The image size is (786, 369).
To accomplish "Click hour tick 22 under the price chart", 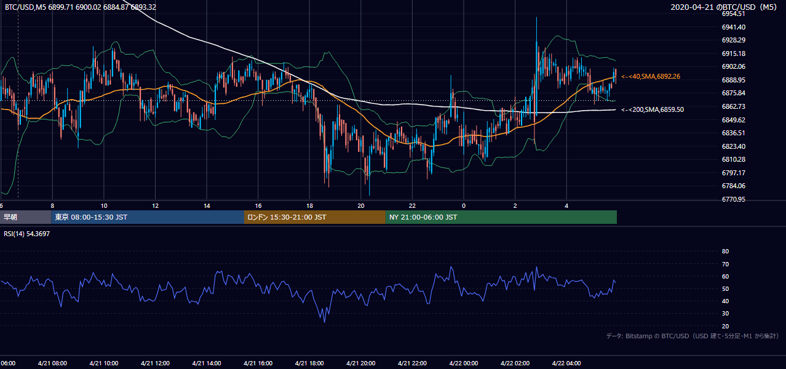I will (x=412, y=206).
